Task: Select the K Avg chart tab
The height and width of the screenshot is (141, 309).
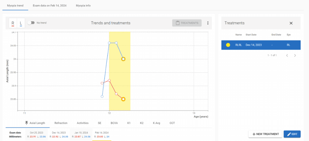Action: coord(156,123)
